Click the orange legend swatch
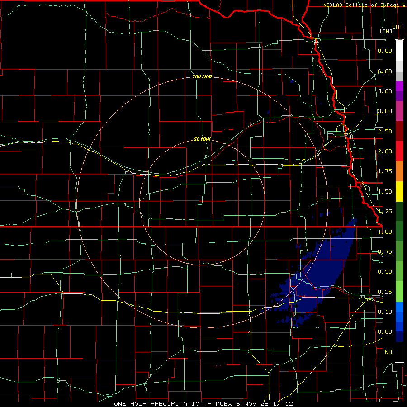Viewport: 407px width, 407px height. pyautogui.click(x=399, y=171)
